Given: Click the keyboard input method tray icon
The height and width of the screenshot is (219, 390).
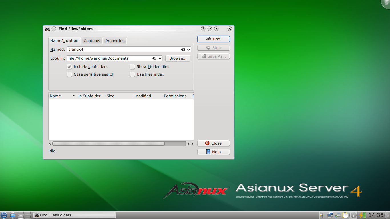Looking at the screenshot, I should [338, 215].
